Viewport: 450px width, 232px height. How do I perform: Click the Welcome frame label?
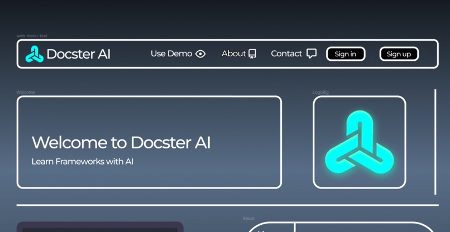click(x=26, y=92)
